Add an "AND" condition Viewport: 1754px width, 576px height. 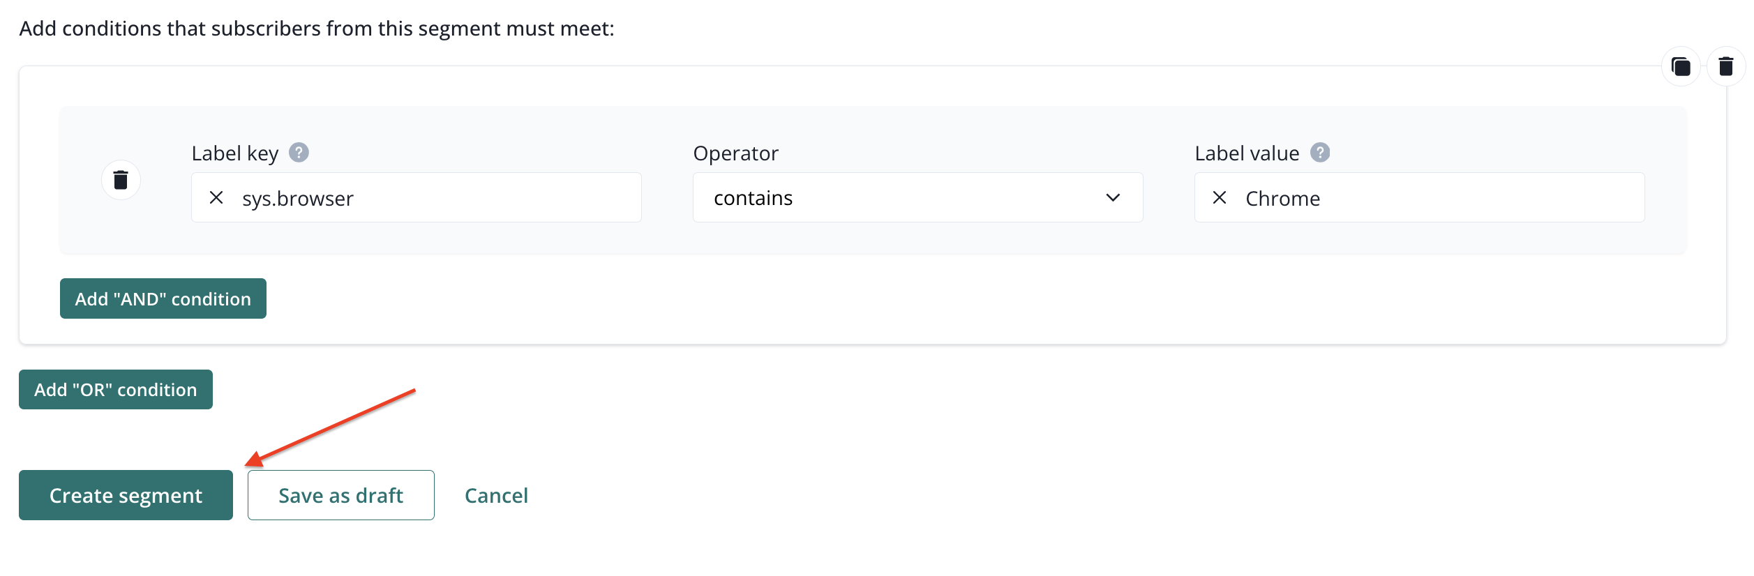pyautogui.click(x=163, y=298)
